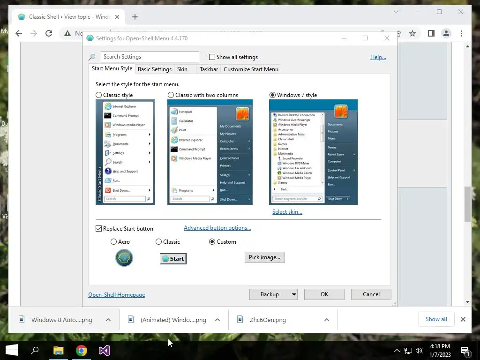
Task: Open the Skin tab
Action: point(182,69)
